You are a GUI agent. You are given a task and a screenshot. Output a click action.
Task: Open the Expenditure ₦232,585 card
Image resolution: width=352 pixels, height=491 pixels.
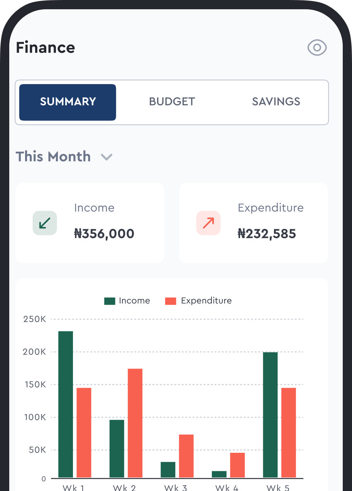[254, 223]
